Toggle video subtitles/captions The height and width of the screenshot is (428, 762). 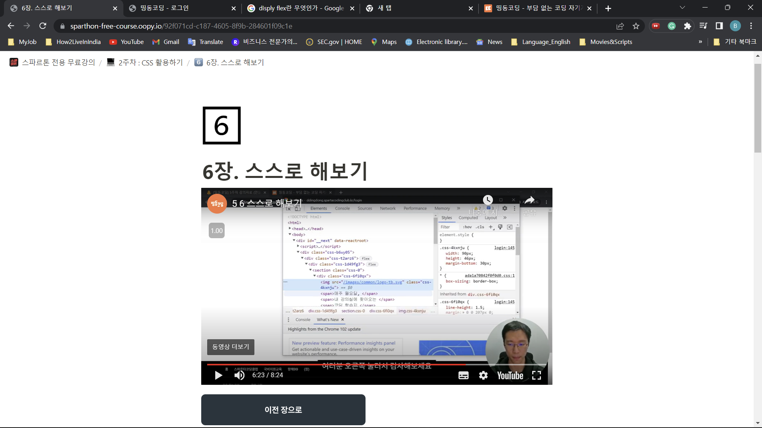463,375
